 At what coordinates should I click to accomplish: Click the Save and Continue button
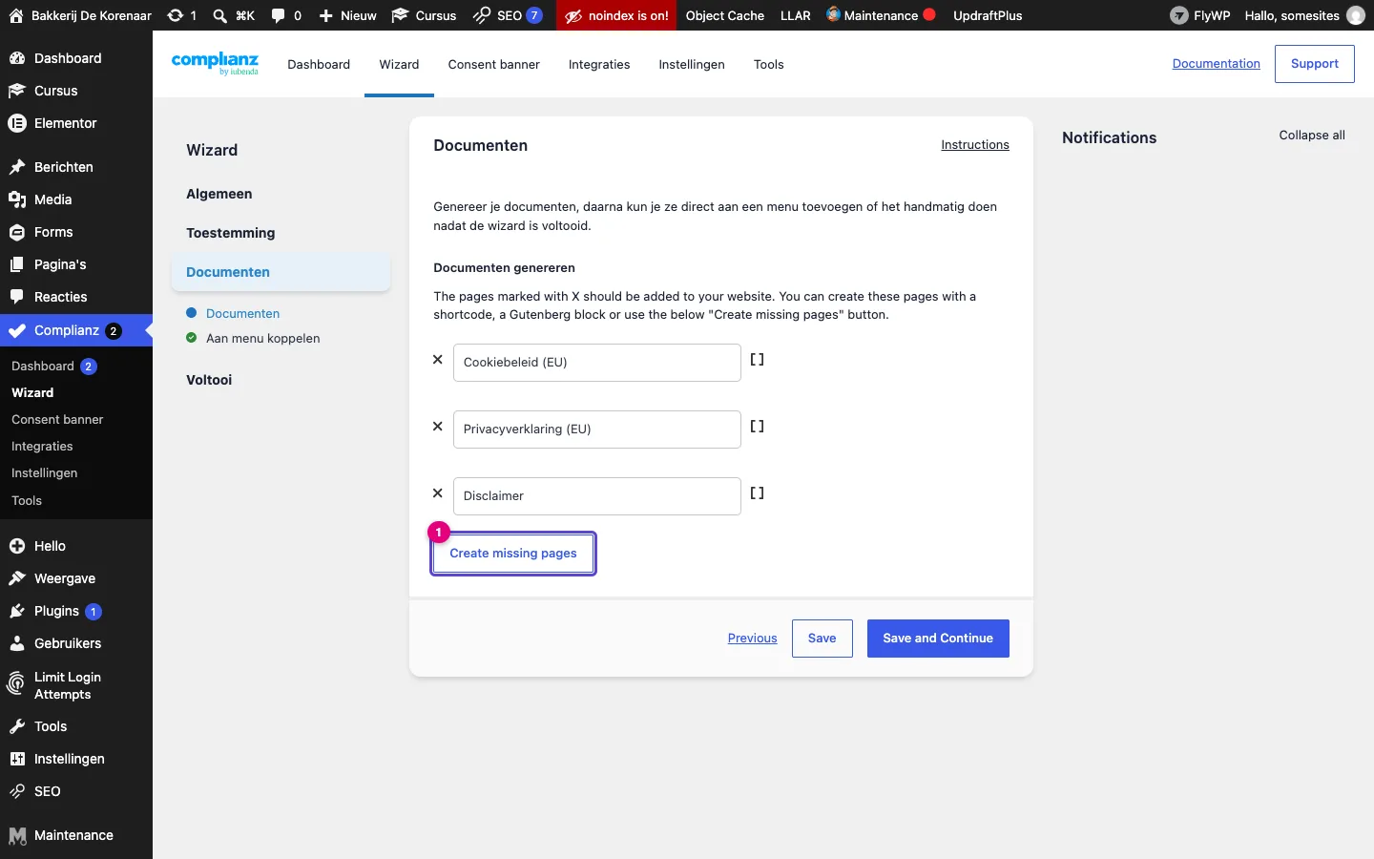click(938, 639)
